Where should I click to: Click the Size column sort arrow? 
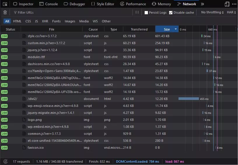point(176,29)
